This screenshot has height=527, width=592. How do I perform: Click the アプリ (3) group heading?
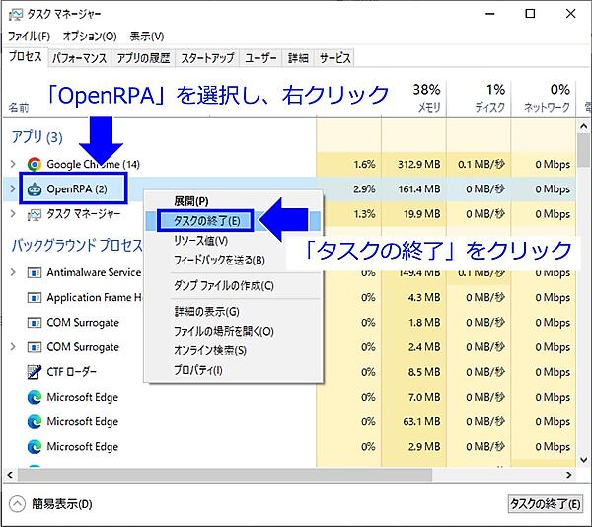[37, 137]
